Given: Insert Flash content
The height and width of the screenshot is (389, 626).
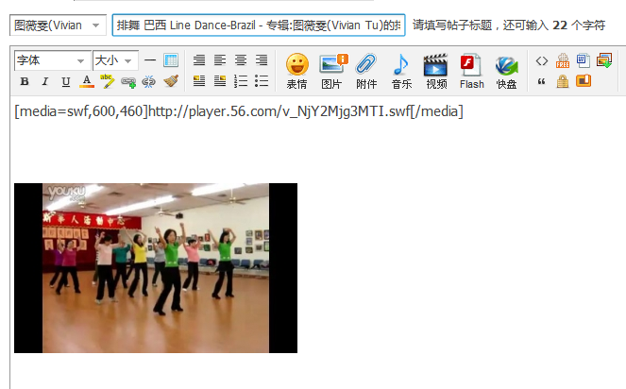Looking at the screenshot, I should tap(471, 71).
